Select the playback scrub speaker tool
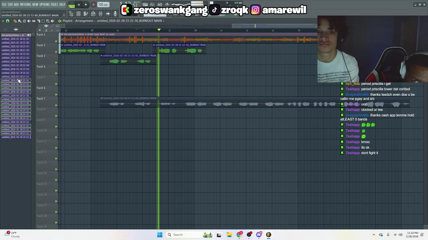Screen dimensions: 428x240 click(x=52, y=21)
